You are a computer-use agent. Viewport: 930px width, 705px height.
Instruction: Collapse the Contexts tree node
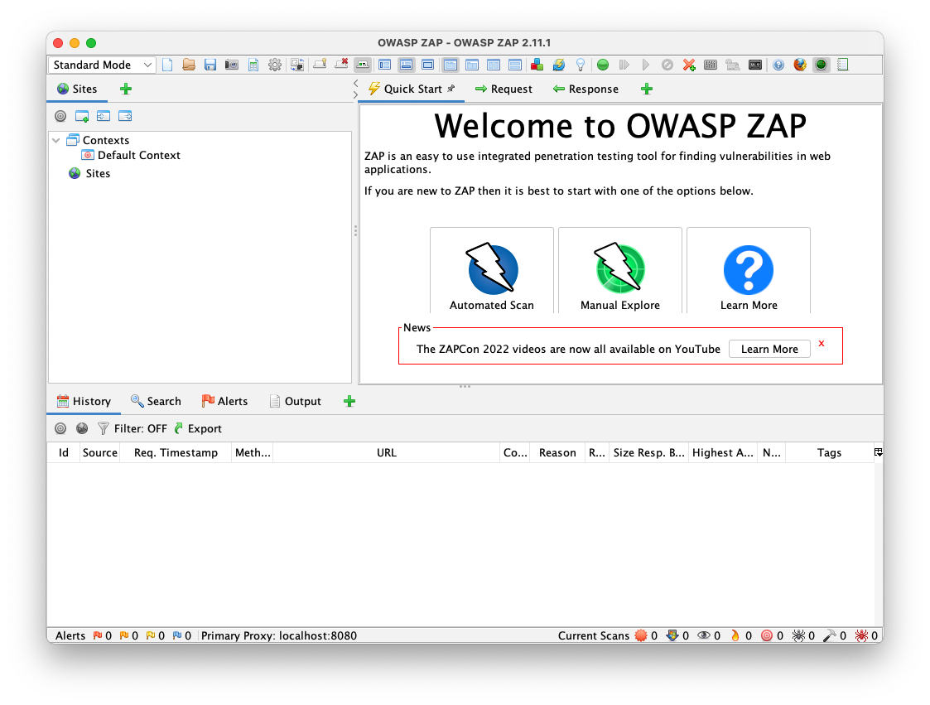(56, 141)
